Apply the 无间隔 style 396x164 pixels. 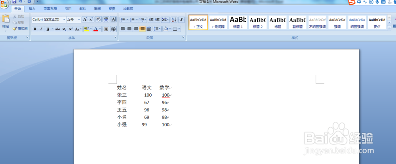218,22
